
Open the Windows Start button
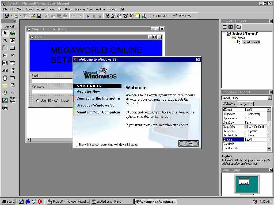tap(8, 202)
